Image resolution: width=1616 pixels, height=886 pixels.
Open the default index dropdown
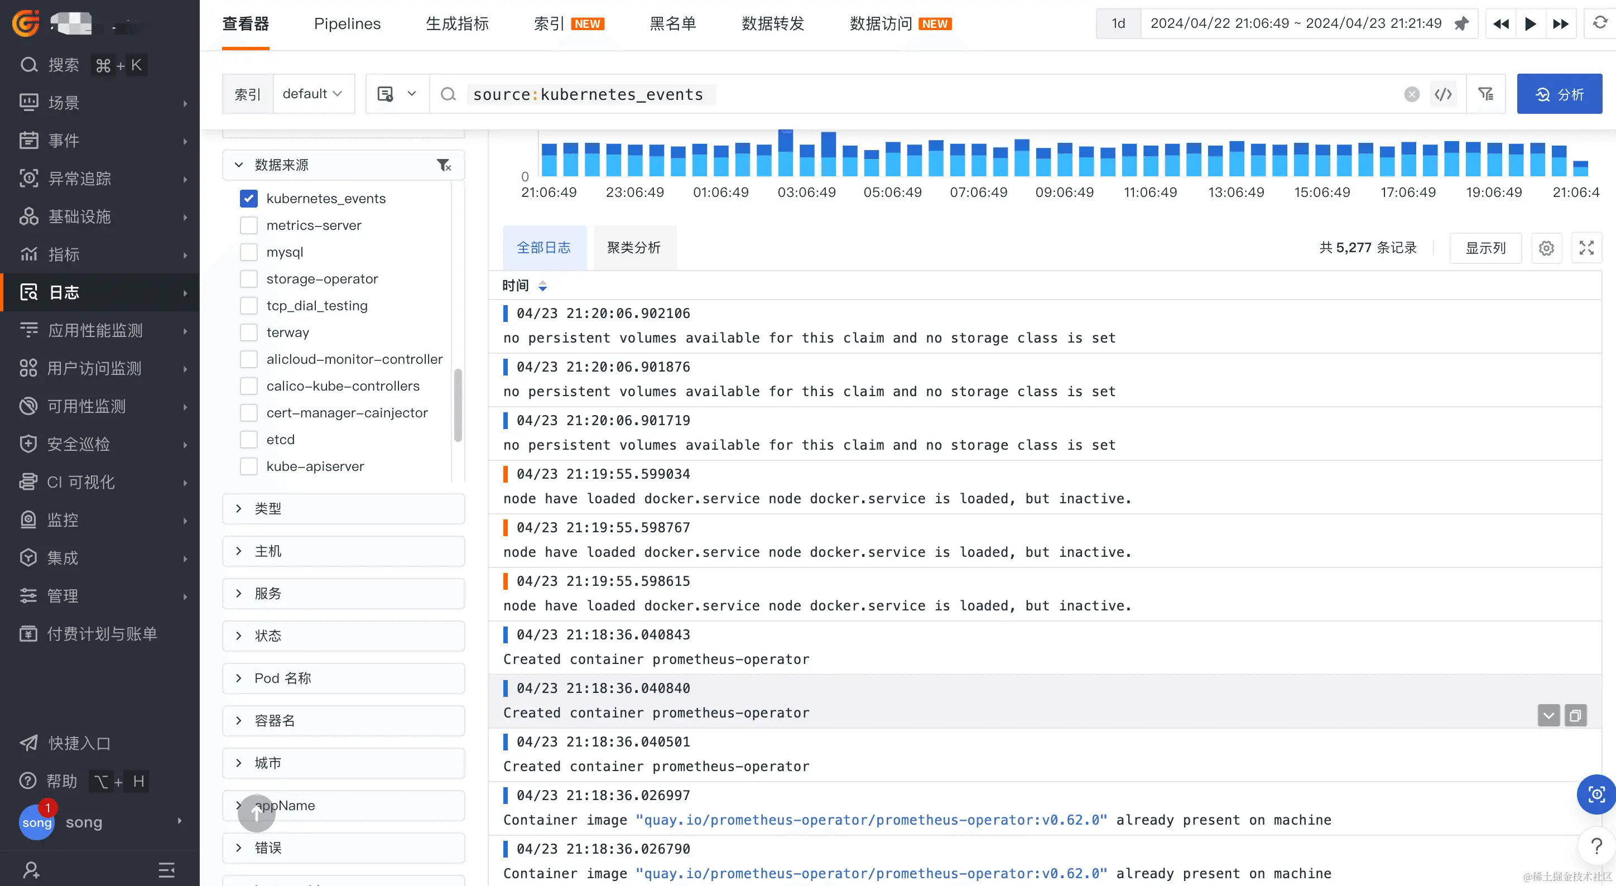[312, 94]
